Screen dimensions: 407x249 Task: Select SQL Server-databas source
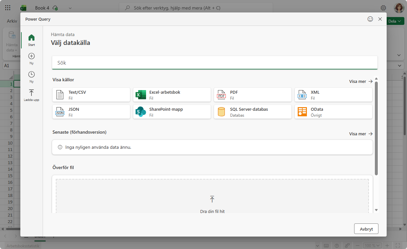(252, 112)
